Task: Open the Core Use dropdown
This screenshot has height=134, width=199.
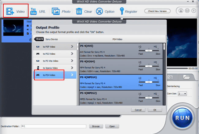Action: coord(182,94)
